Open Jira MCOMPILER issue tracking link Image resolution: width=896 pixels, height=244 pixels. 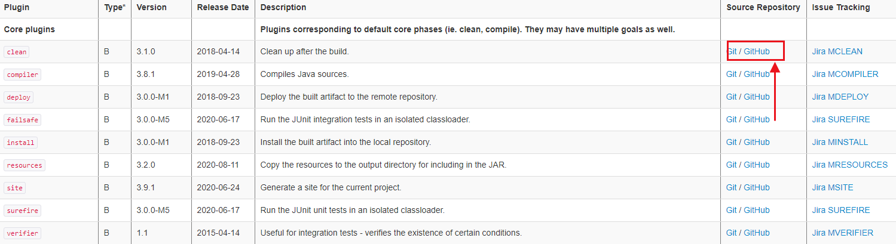pos(845,74)
